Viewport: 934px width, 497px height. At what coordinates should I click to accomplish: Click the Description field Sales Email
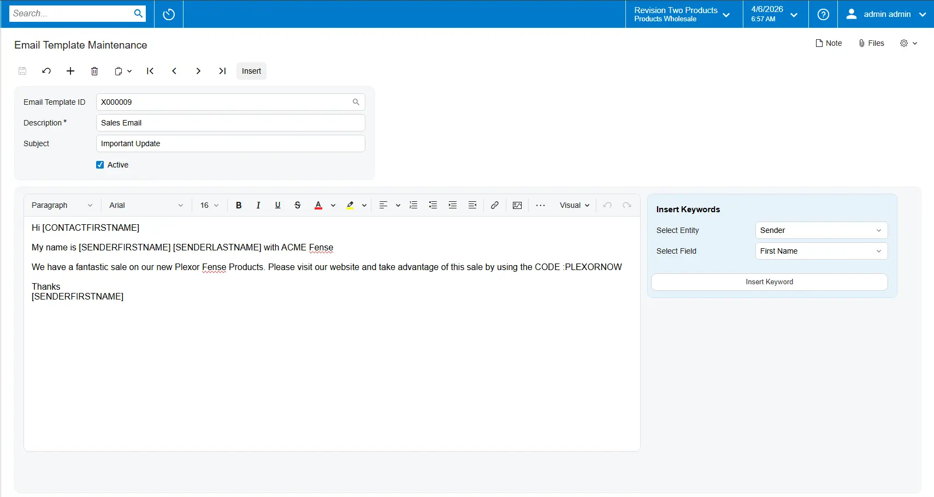point(230,123)
